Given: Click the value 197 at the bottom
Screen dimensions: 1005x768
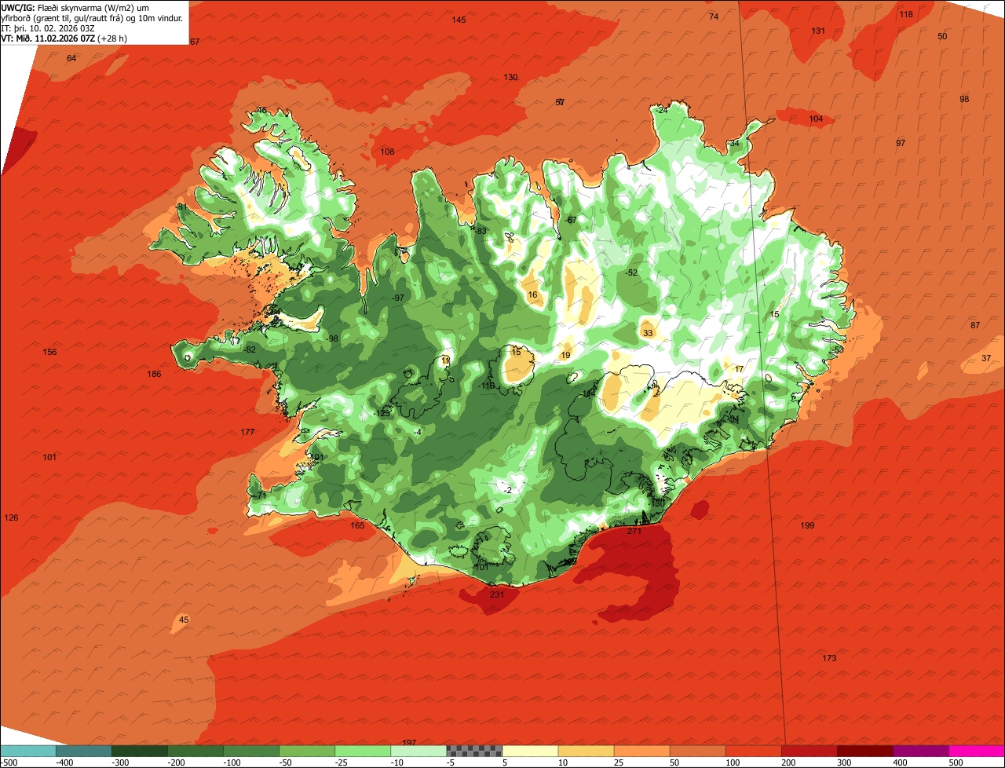Looking at the screenshot, I should point(409,742).
